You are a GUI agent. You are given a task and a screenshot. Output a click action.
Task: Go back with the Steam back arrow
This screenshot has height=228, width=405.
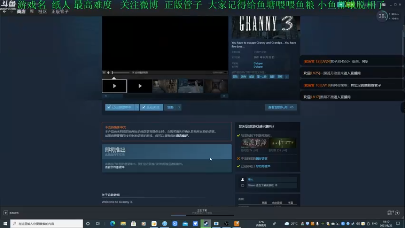(x=4, y=11)
